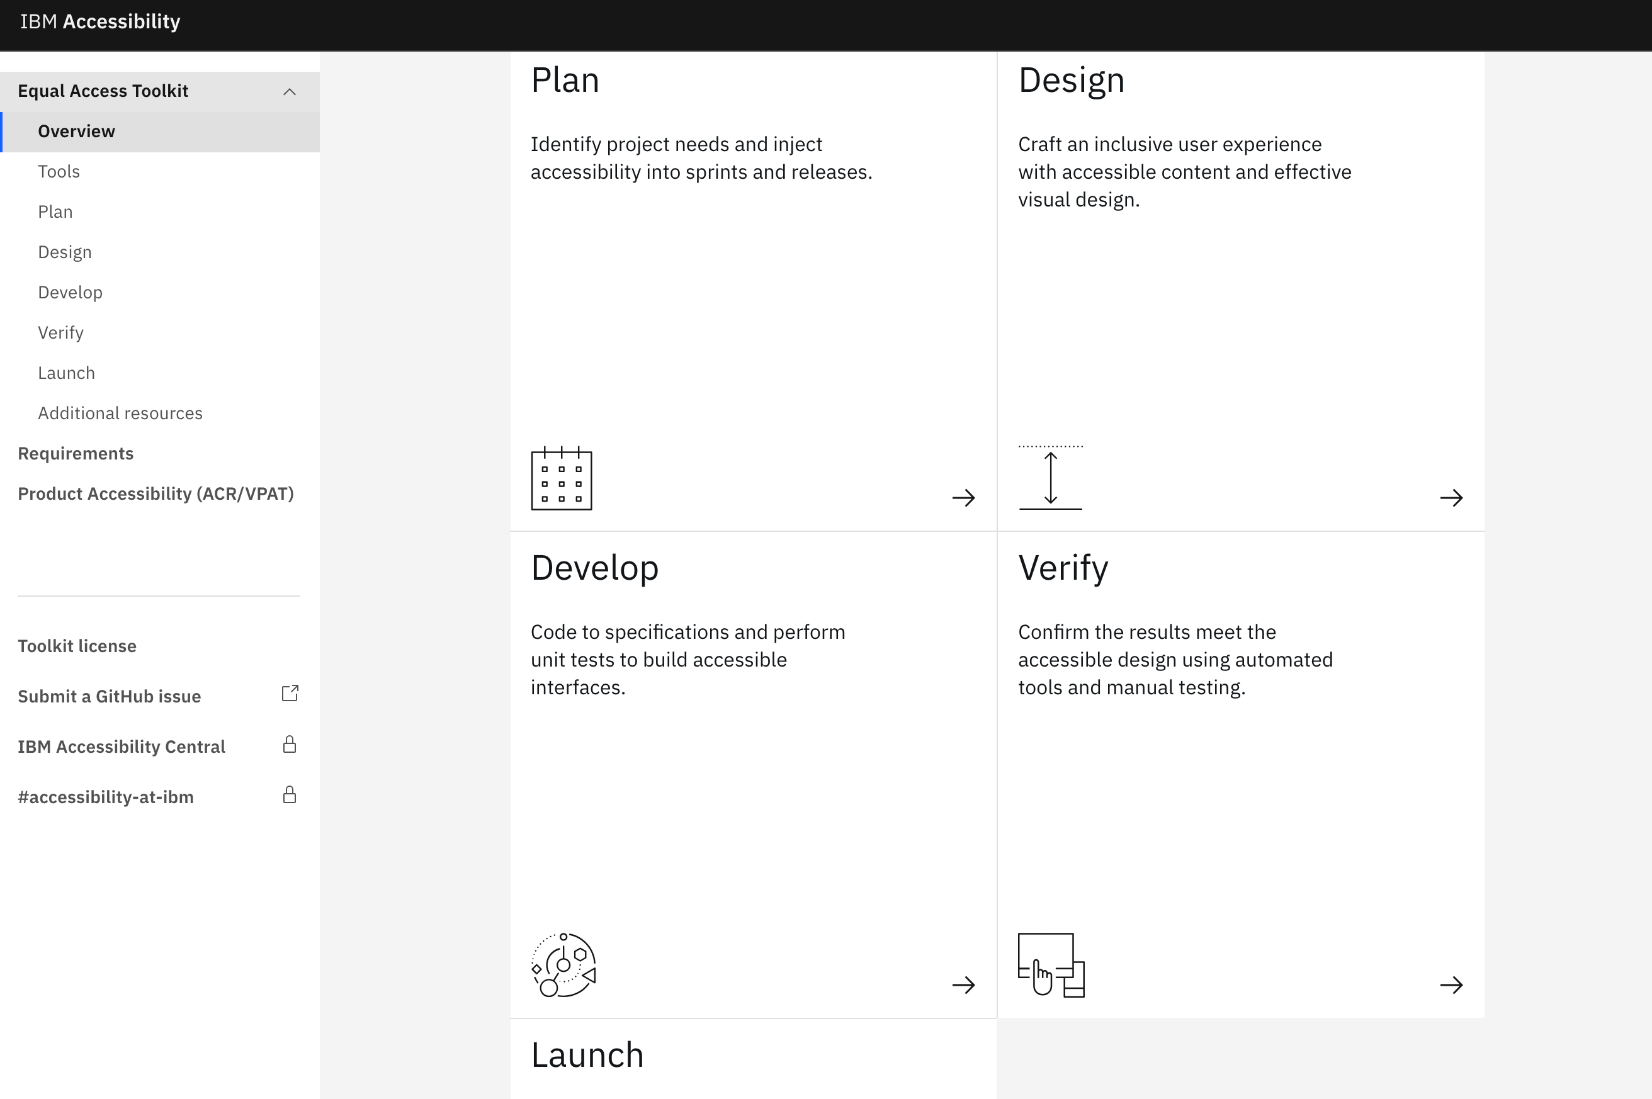Select Overview in the sidebar
The height and width of the screenshot is (1099, 1652).
tap(160, 132)
